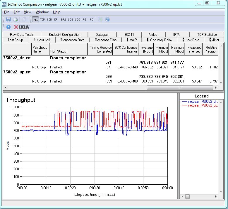Toggle the PC filter button

tap(92, 20)
